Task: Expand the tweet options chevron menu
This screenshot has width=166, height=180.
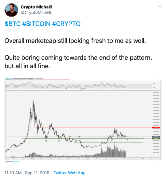Action: 159,6
